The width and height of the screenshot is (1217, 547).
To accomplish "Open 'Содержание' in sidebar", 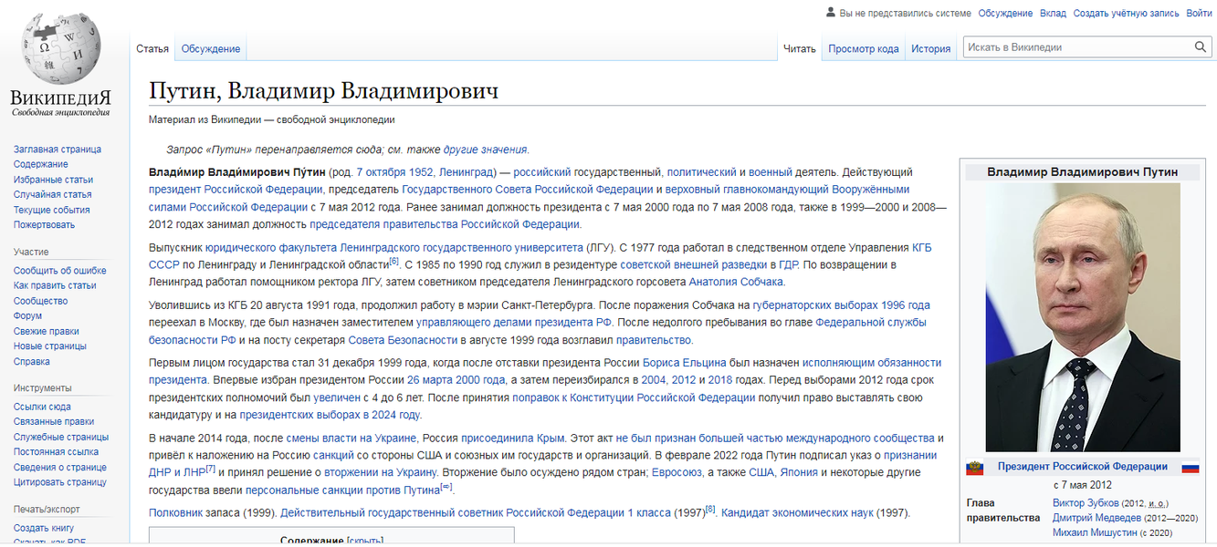I will (41, 165).
